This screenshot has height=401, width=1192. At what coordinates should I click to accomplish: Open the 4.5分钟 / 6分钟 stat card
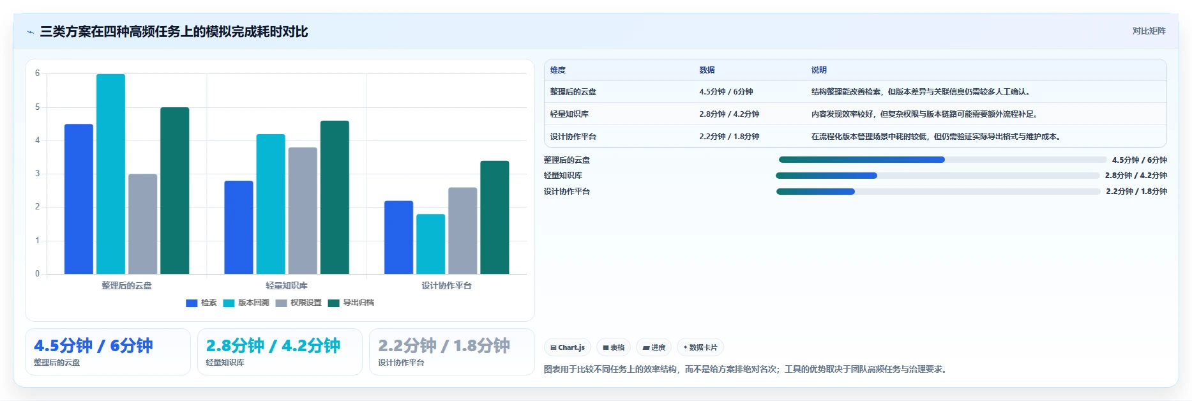point(108,352)
